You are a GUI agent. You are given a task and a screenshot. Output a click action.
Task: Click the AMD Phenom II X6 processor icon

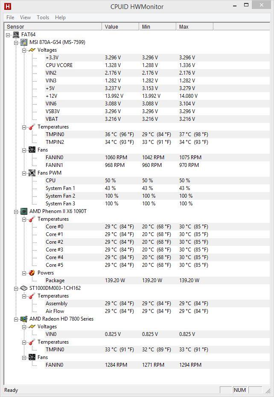point(24,211)
